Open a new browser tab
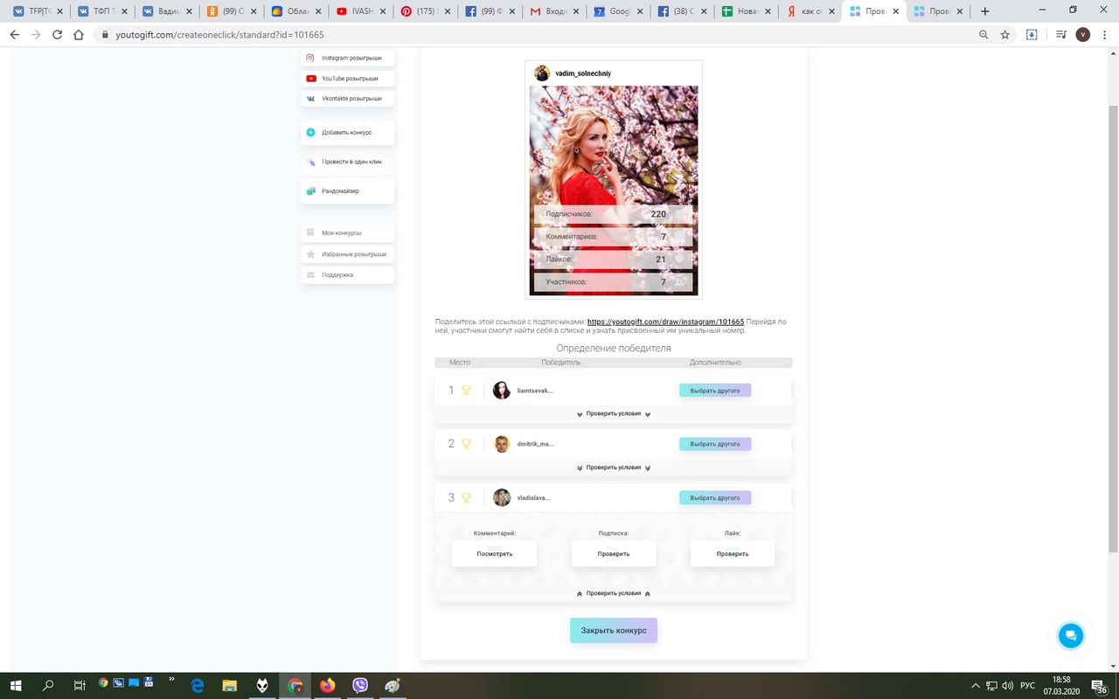The image size is (1119, 699). 985,11
